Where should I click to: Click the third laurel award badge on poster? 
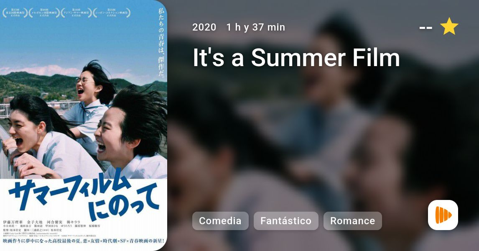[76, 13]
